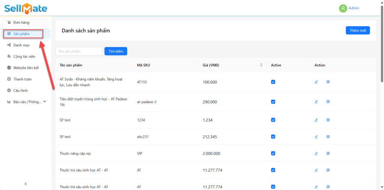Focus the Tên sản phẩm search field

click(79, 51)
